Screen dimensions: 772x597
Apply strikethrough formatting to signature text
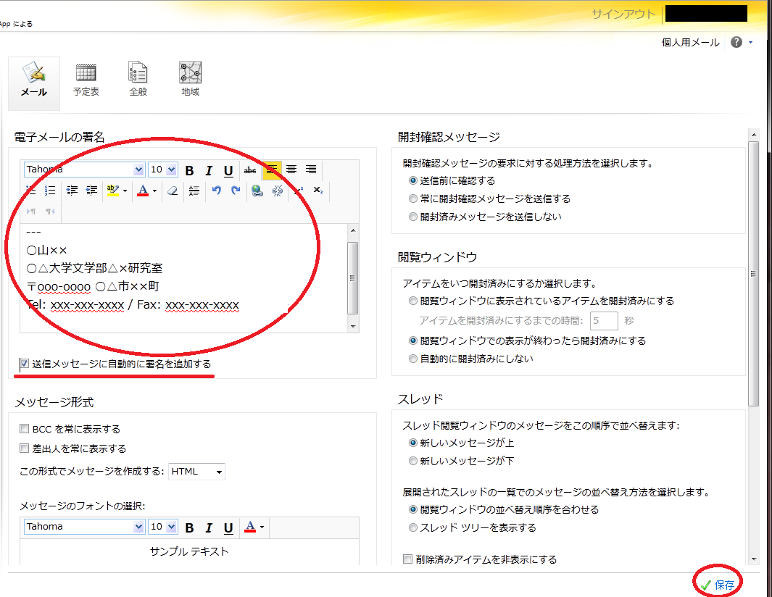(x=250, y=170)
